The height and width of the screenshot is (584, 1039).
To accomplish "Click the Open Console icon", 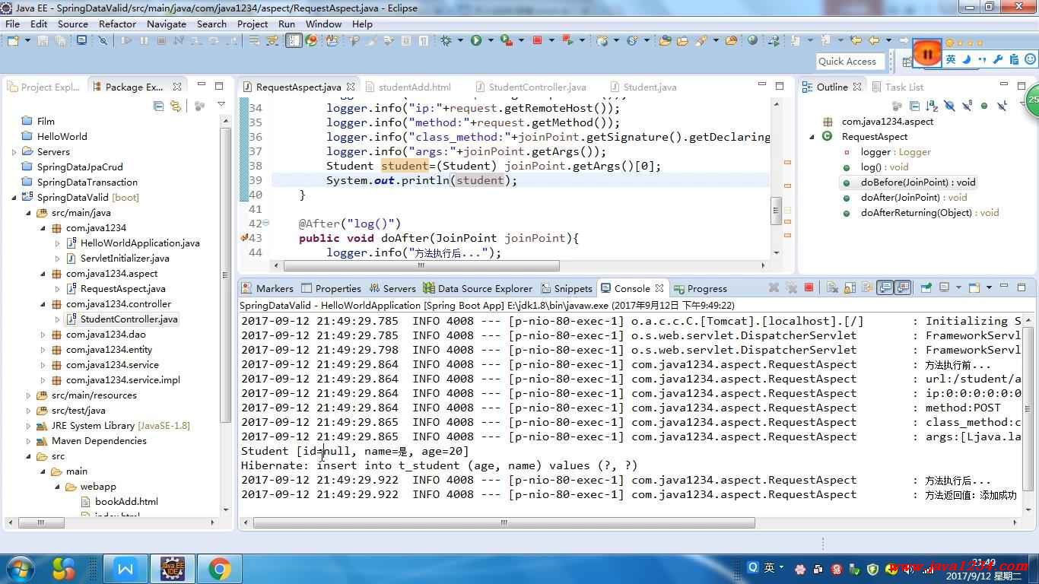I will click(x=974, y=287).
